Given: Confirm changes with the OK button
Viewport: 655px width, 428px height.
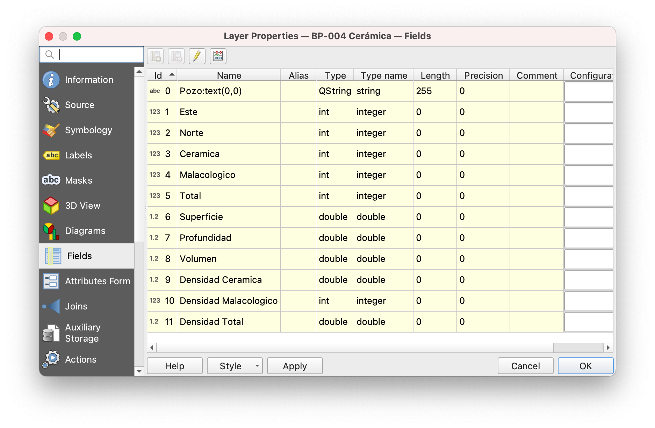Looking at the screenshot, I should [x=585, y=366].
